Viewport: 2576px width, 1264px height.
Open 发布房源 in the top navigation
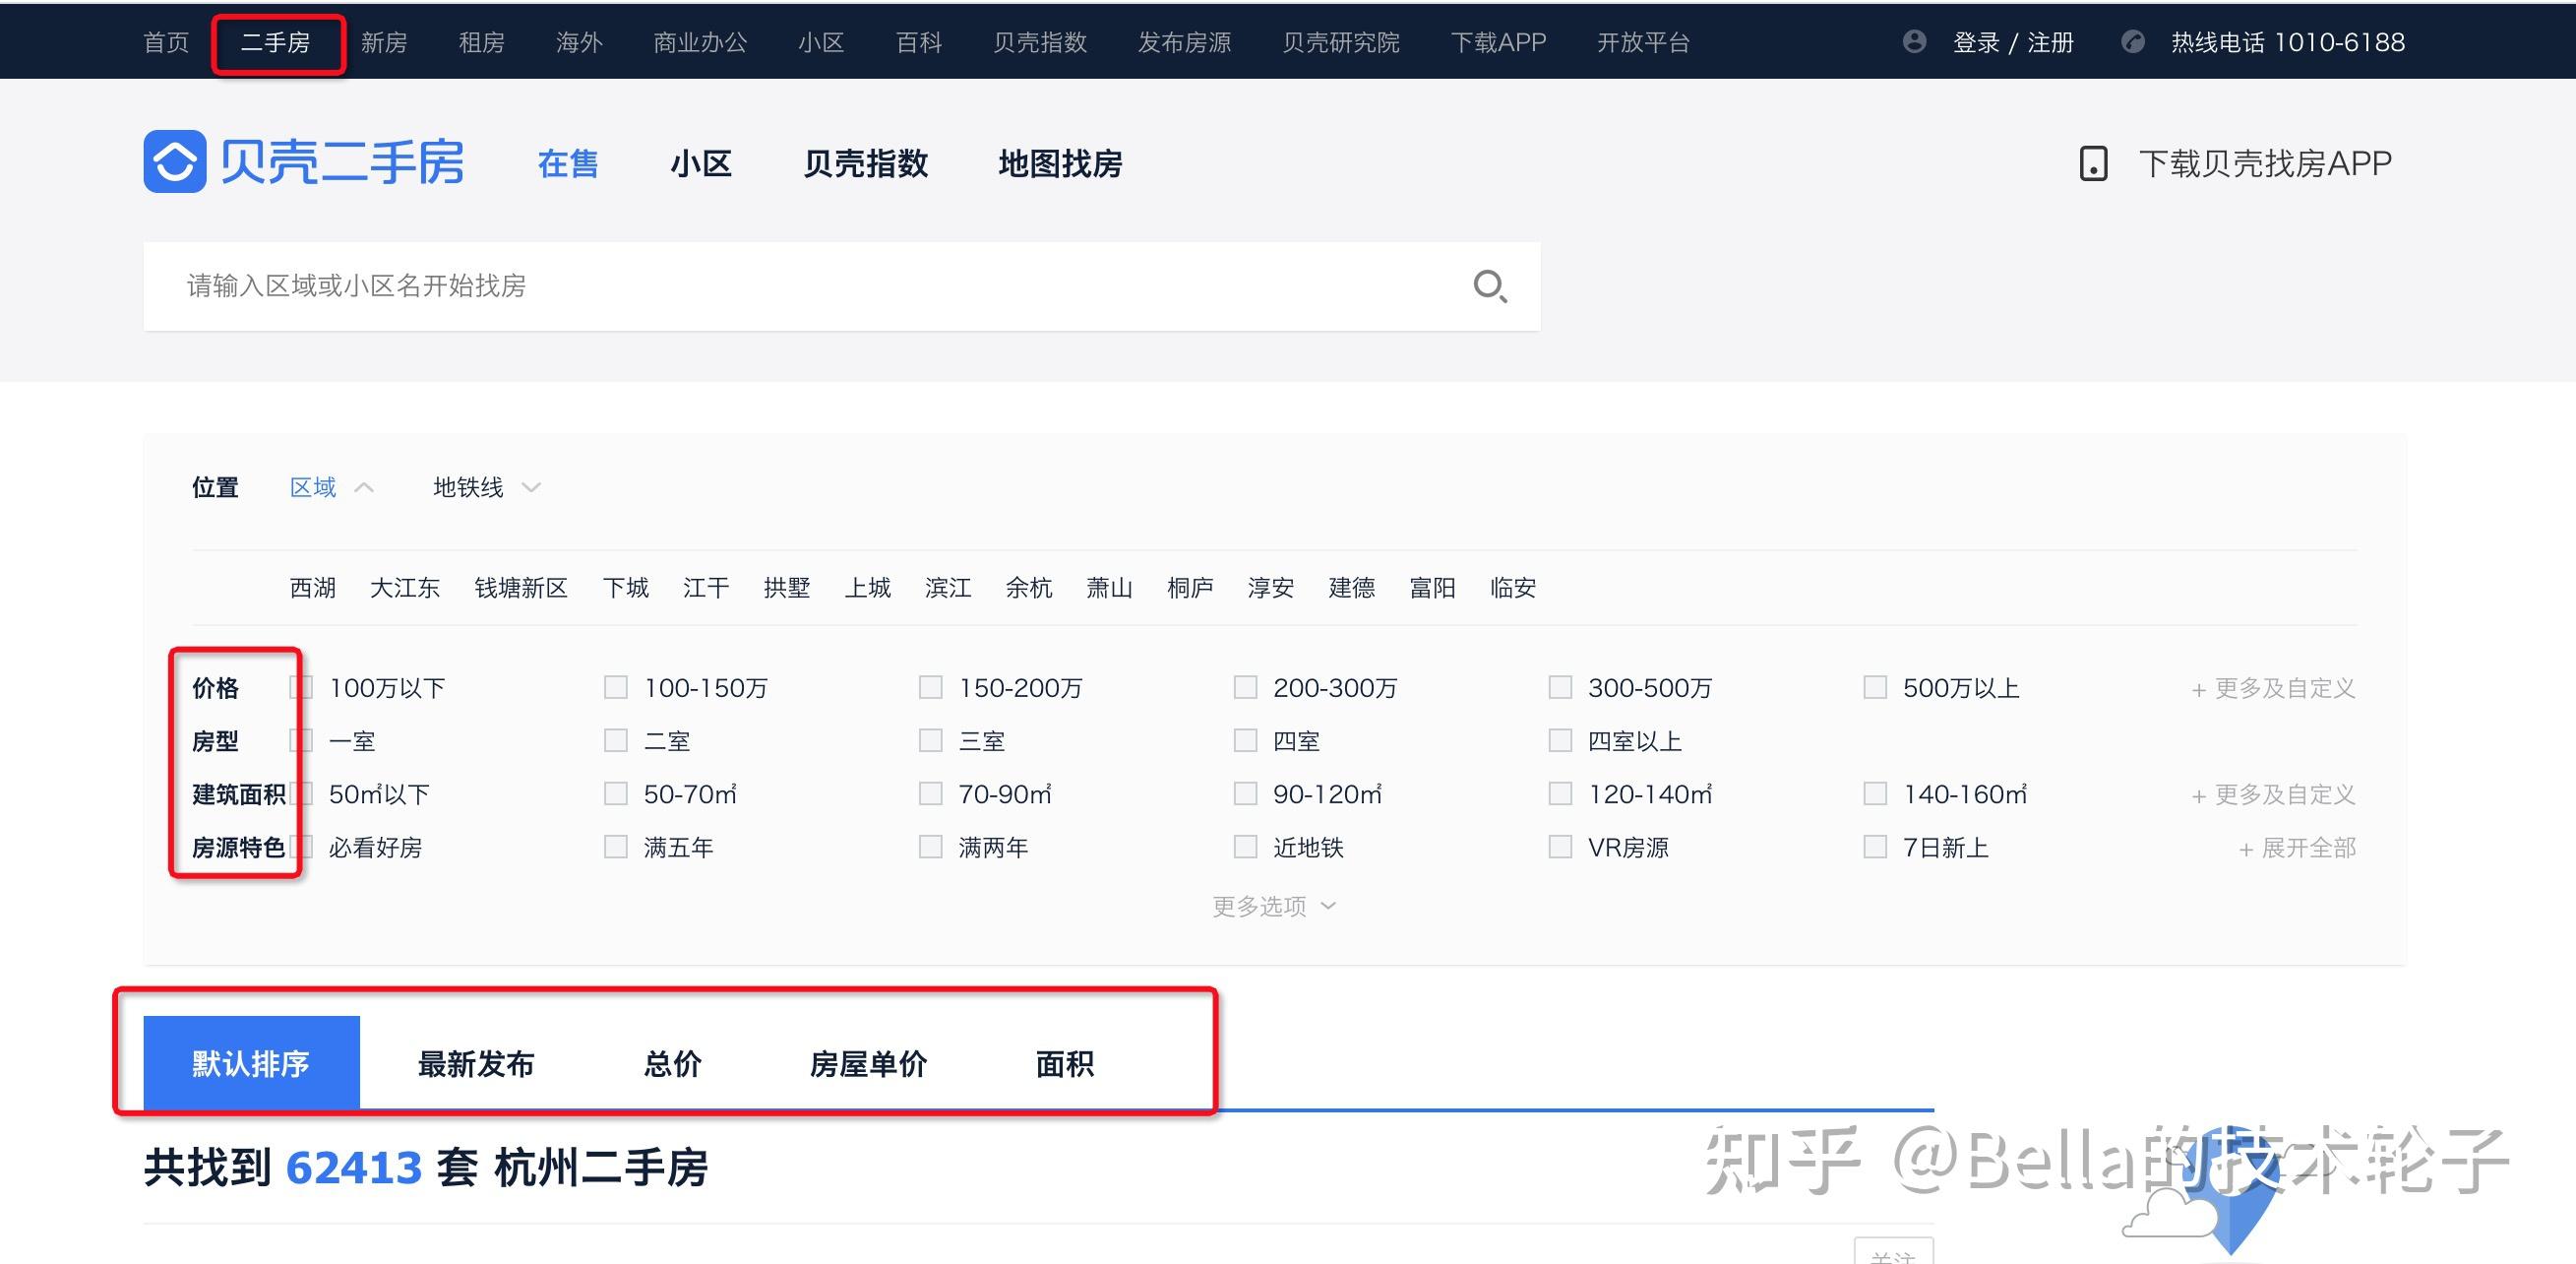(x=1185, y=42)
